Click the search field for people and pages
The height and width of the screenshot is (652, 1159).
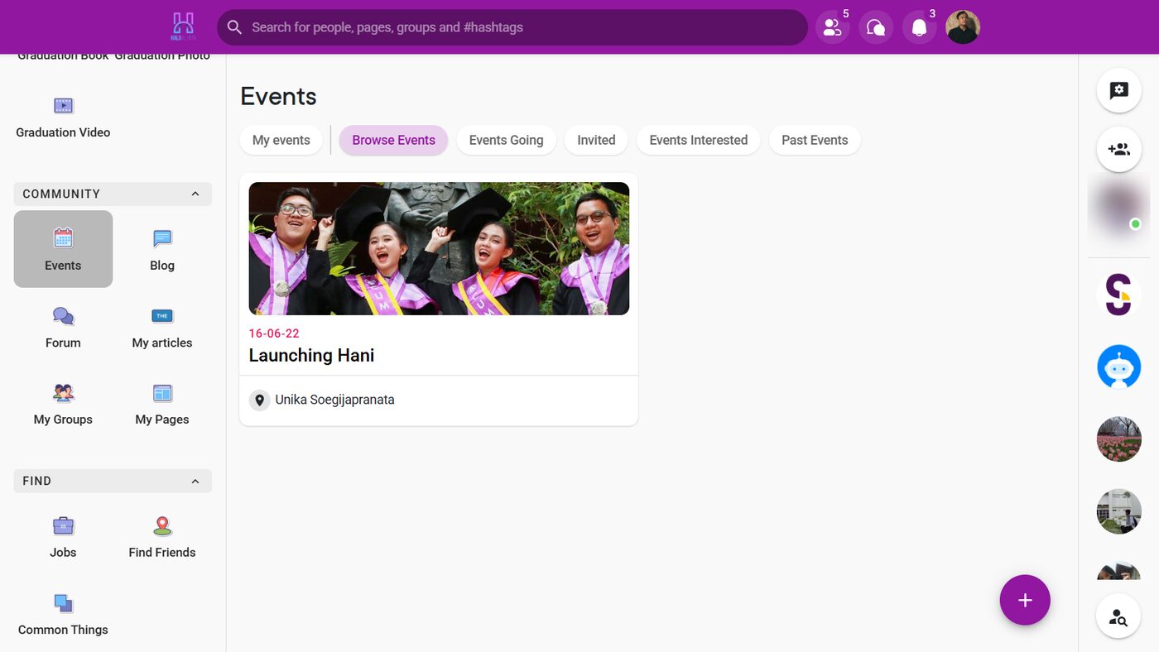512,27
